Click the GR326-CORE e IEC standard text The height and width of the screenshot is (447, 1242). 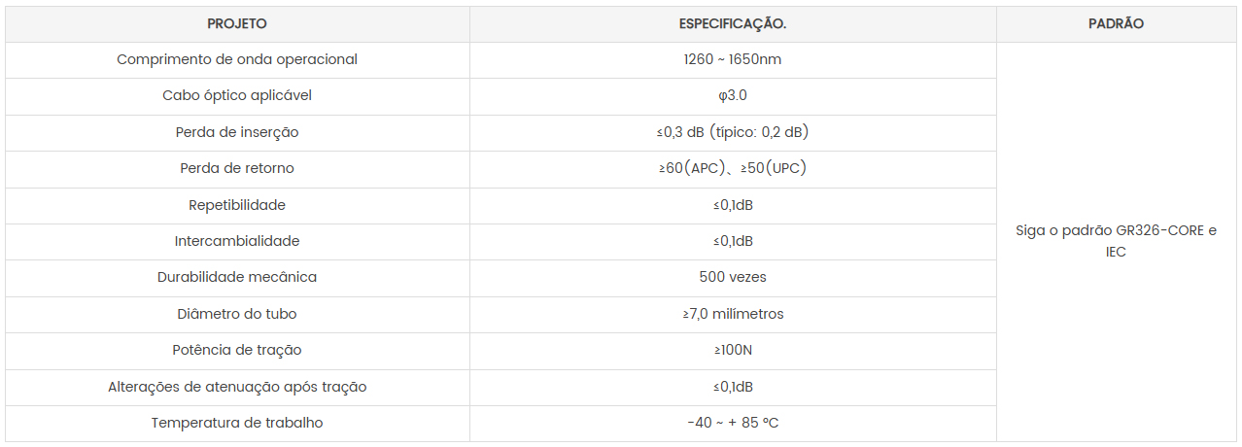1116,241
